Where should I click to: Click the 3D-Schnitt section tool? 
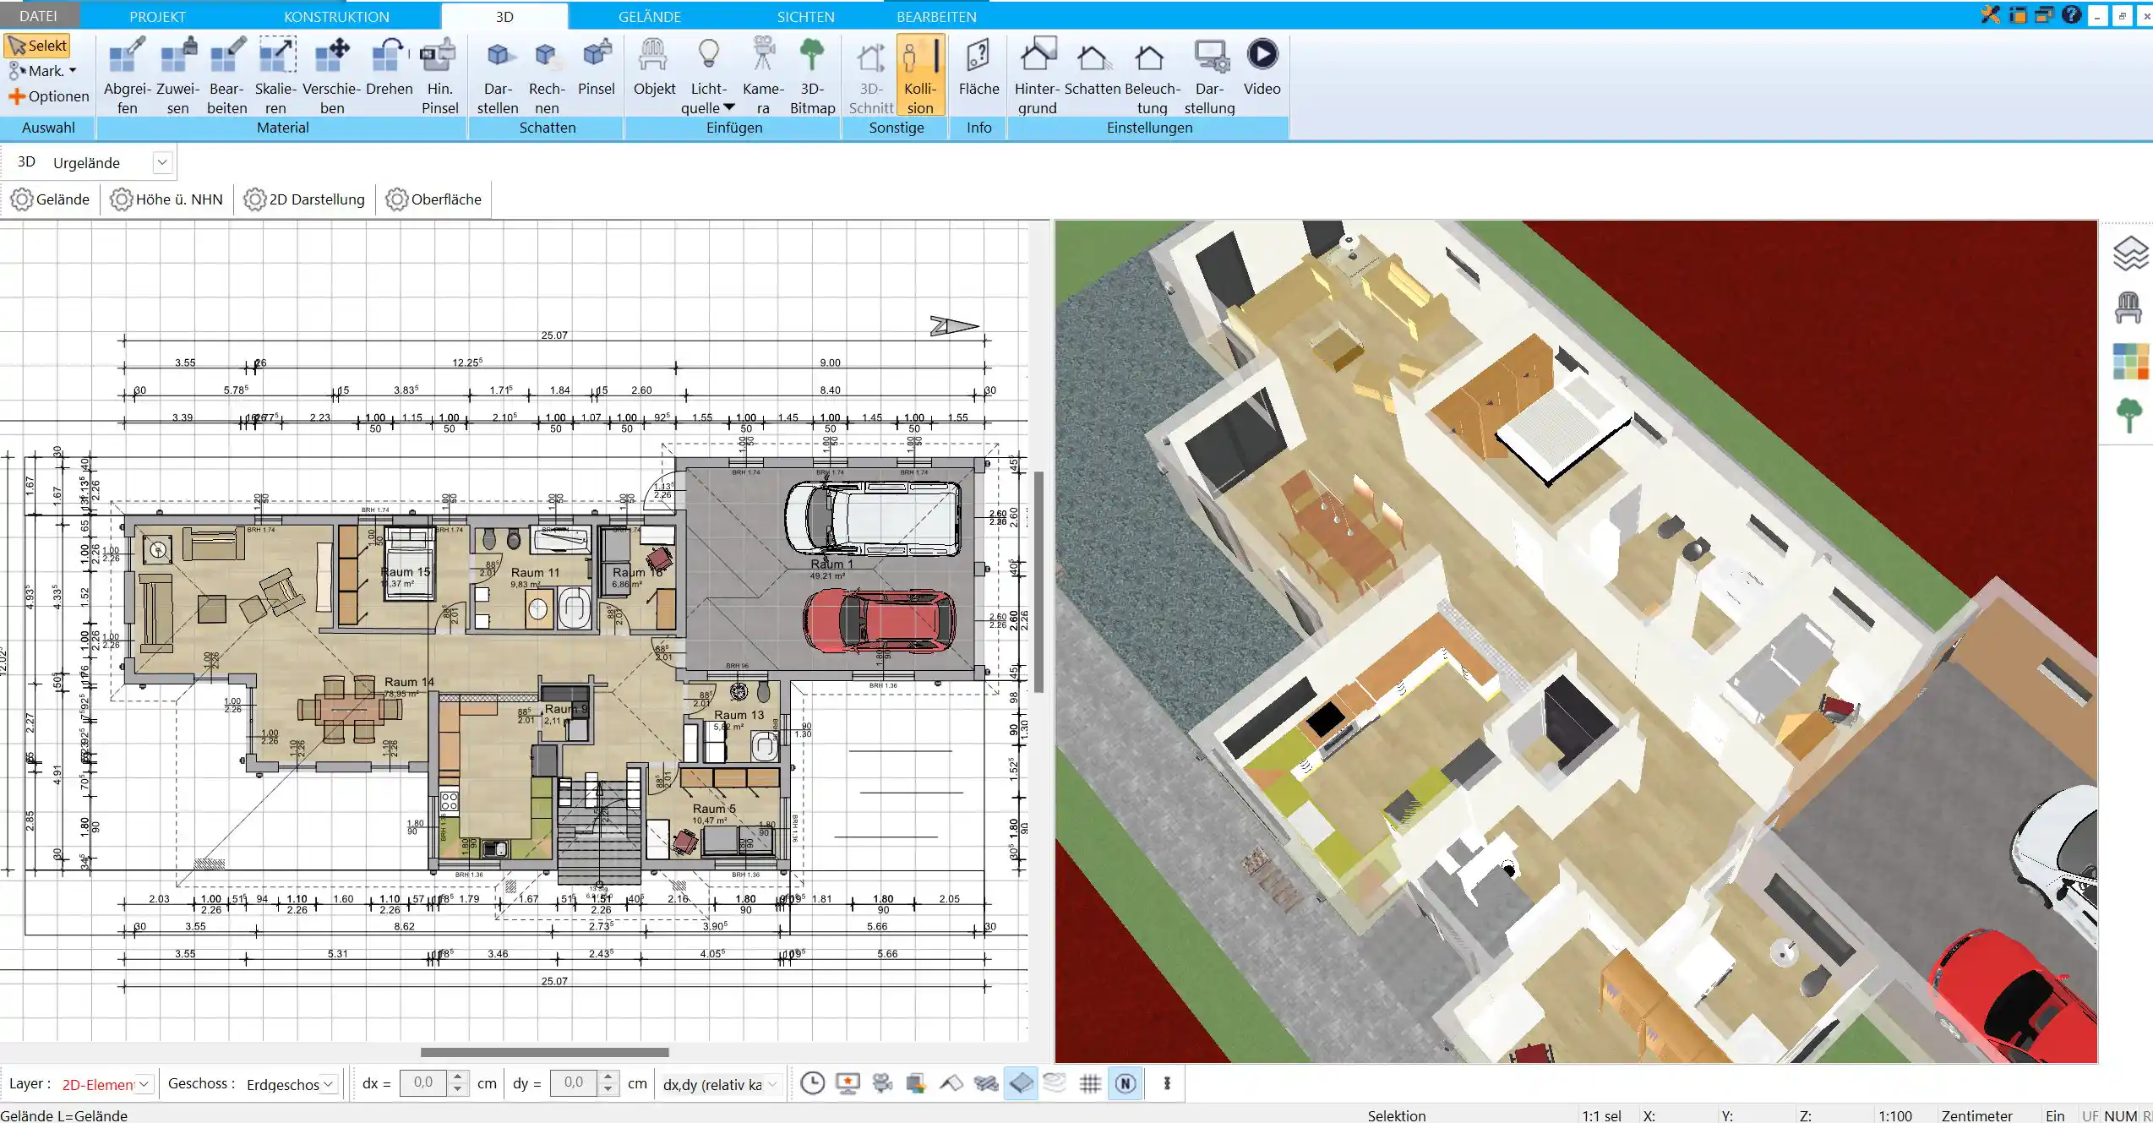pyautogui.click(x=870, y=75)
